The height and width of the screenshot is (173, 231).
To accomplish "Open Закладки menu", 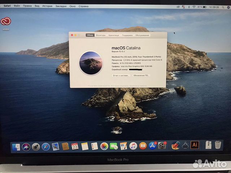I will pos(61,6).
